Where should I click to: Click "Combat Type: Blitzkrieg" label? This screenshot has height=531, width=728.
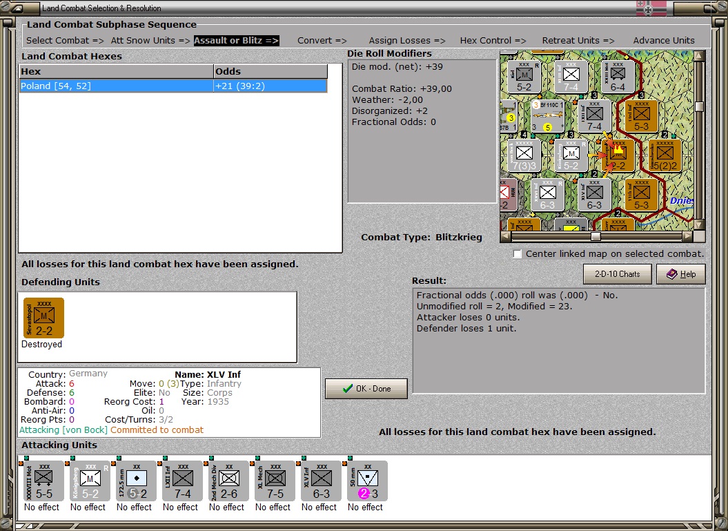click(x=422, y=238)
